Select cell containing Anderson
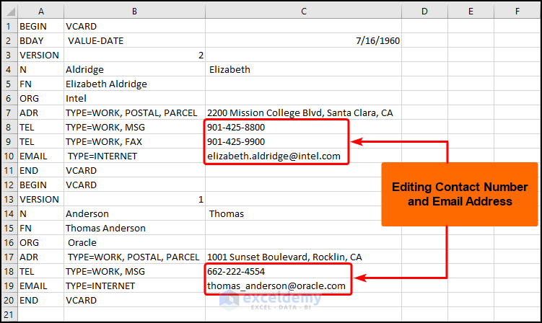 pos(134,214)
